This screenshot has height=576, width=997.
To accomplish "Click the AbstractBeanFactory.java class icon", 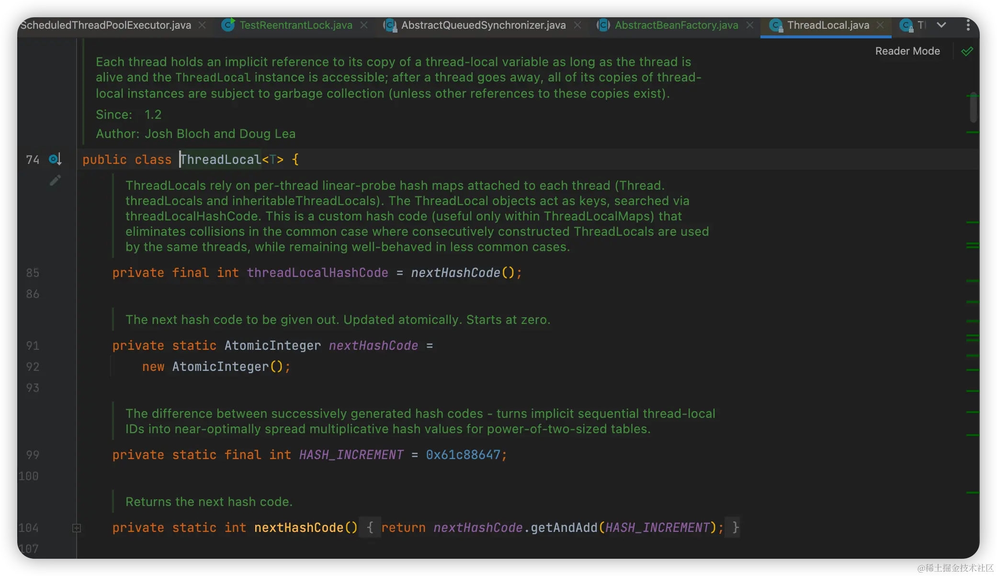I will tap(603, 25).
